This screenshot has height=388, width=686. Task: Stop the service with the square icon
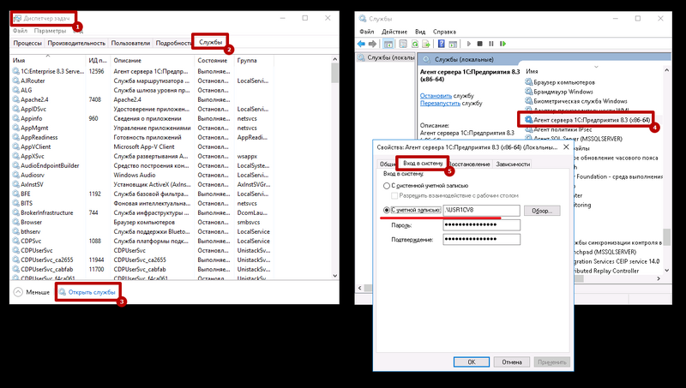coord(480,44)
